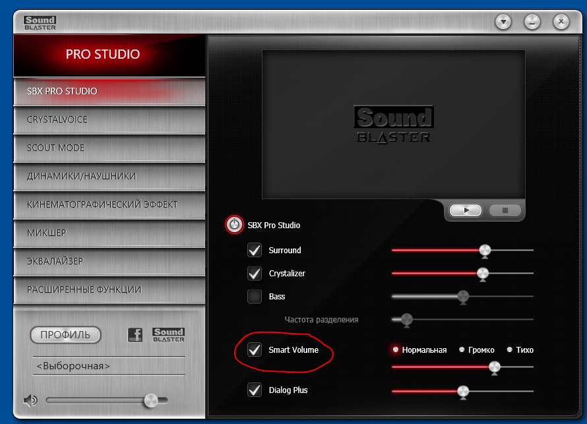This screenshot has width=587, height=424.
Task: Play the audio demo
Action: [466, 210]
